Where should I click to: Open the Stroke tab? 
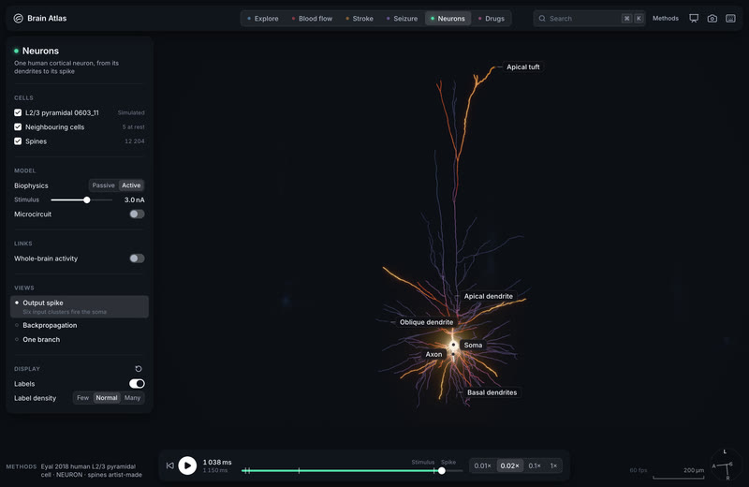click(360, 19)
